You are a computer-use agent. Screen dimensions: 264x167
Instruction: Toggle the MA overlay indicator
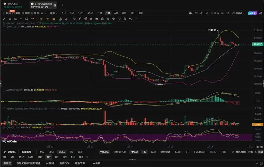42,152
